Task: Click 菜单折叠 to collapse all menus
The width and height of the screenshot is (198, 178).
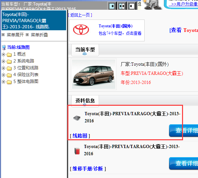Action: (39, 35)
